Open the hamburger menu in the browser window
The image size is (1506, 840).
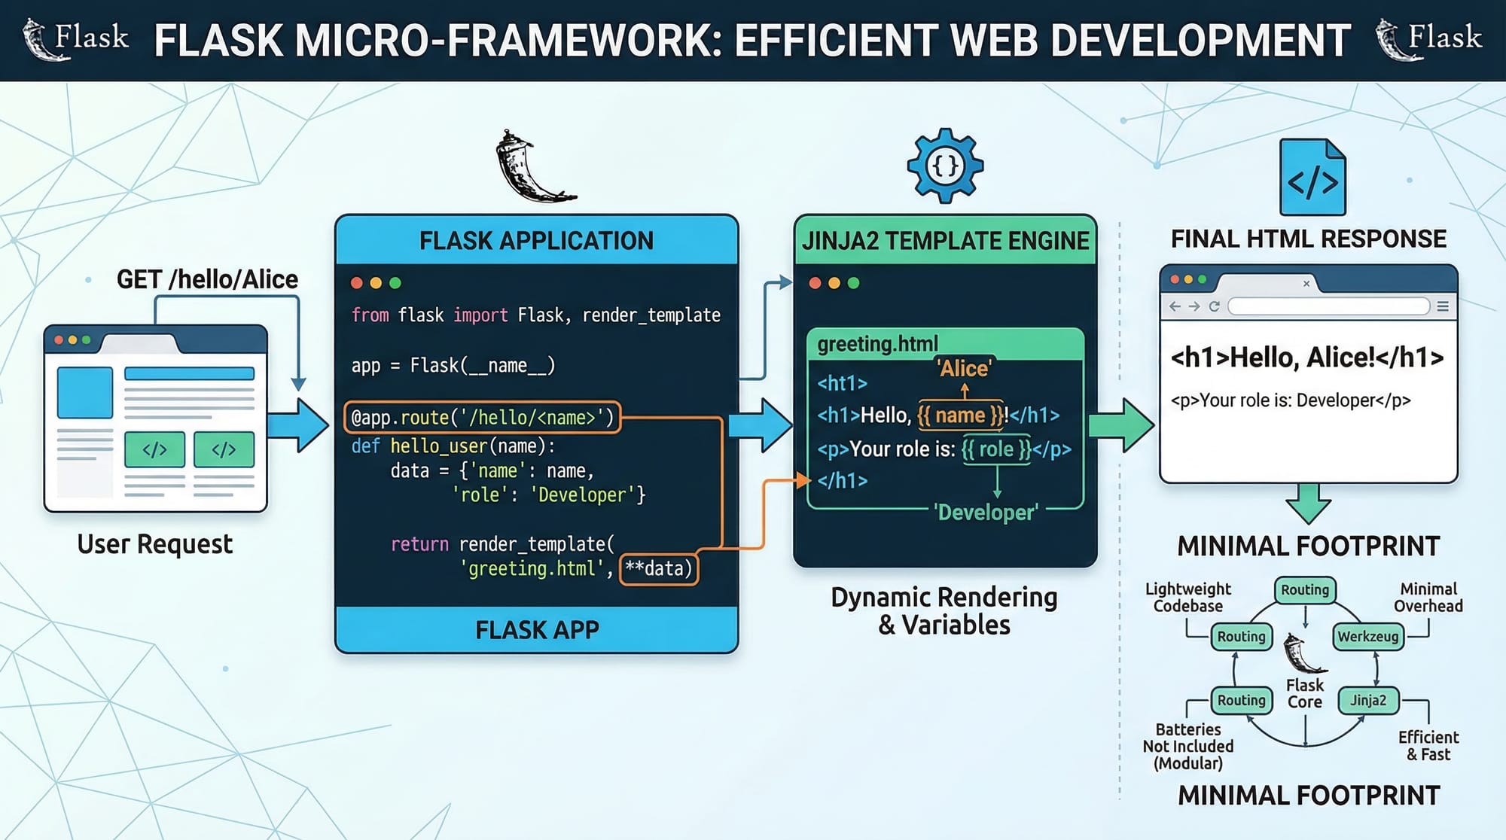tap(1444, 306)
